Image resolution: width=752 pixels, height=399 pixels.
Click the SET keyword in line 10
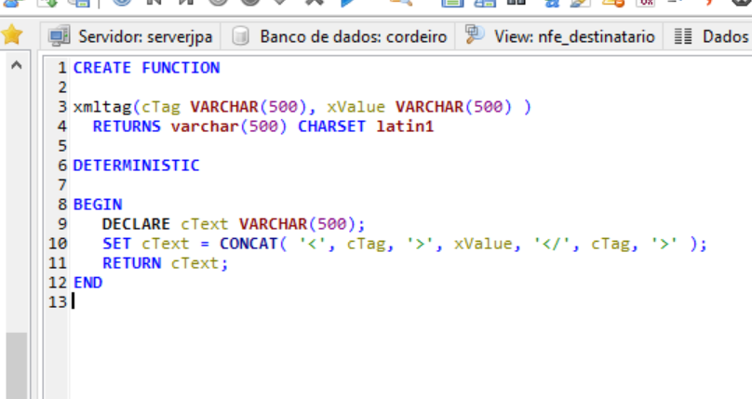[x=116, y=244]
